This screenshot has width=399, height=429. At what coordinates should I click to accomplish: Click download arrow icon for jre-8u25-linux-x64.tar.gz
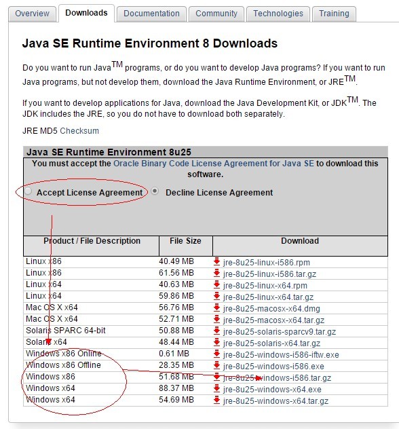point(216,297)
